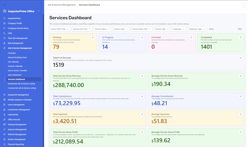Expand the Employee Type dropdown
The width and height of the screenshot is (248, 147).
[197, 29]
